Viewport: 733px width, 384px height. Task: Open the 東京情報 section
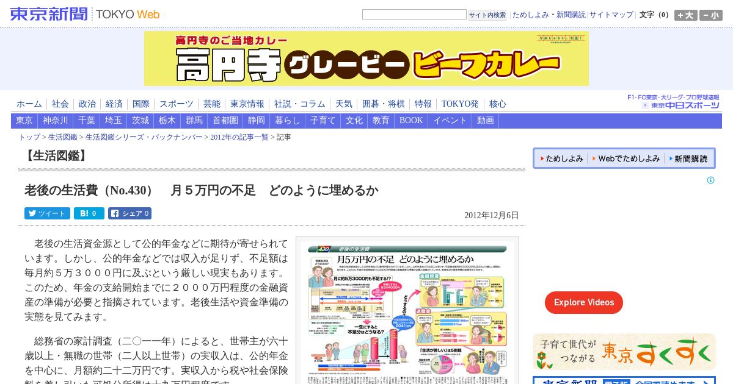(247, 104)
